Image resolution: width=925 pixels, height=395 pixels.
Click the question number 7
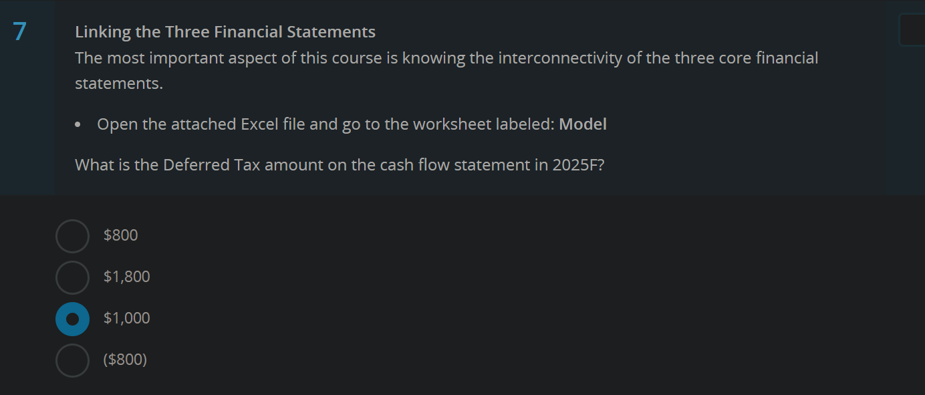19,29
